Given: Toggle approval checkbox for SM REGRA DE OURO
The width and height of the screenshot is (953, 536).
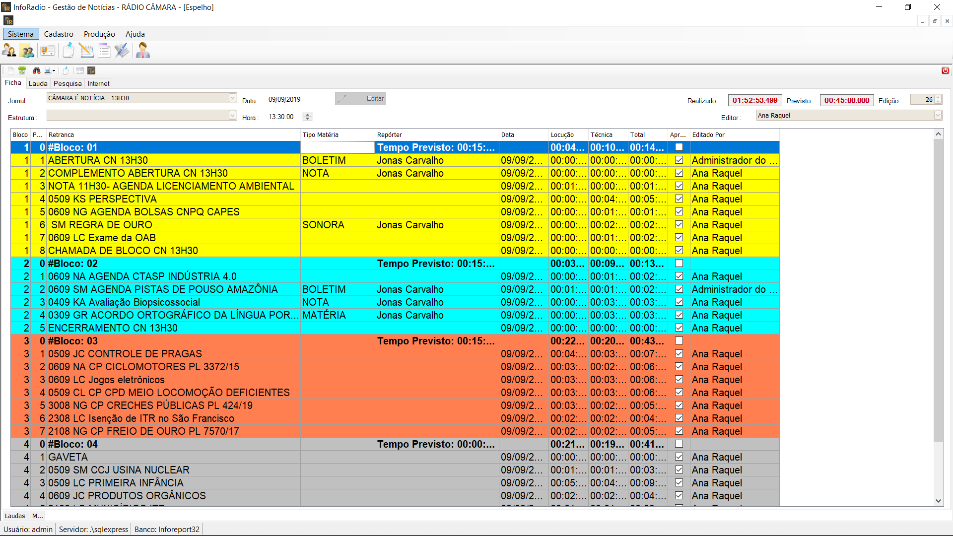Looking at the screenshot, I should [x=679, y=224].
